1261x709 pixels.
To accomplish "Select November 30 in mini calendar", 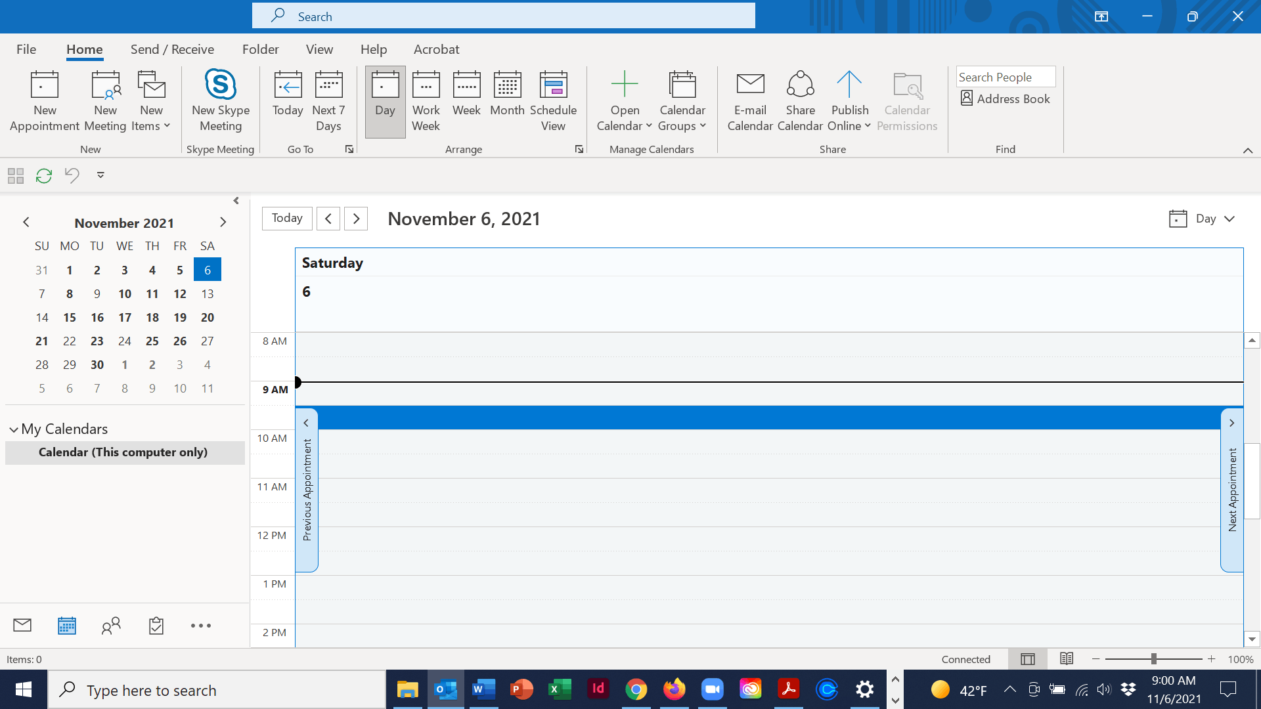I will (x=97, y=365).
